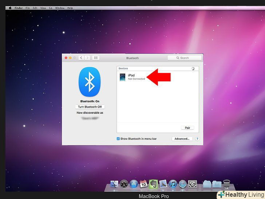Open Safari compass icon in Dock
Viewport: 265px width, 199px height.
click(183, 184)
